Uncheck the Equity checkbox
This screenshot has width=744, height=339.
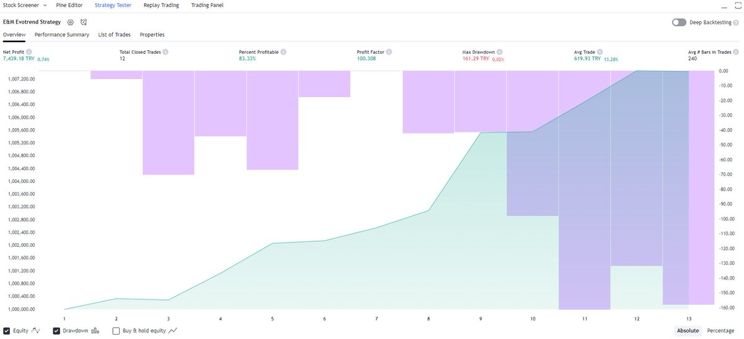(x=6, y=330)
